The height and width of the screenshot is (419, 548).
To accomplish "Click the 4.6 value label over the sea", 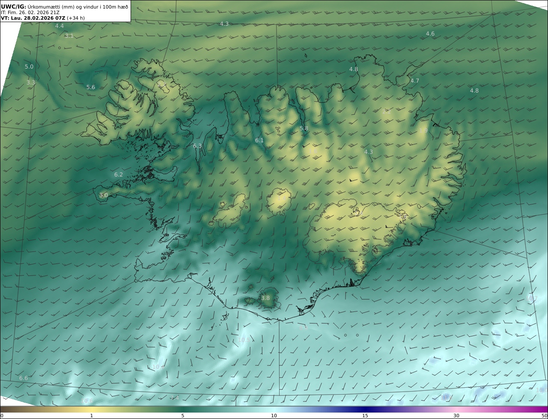I will pos(430,34).
